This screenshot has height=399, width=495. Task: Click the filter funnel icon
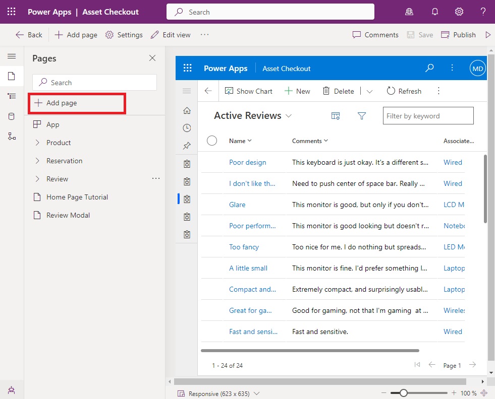361,116
